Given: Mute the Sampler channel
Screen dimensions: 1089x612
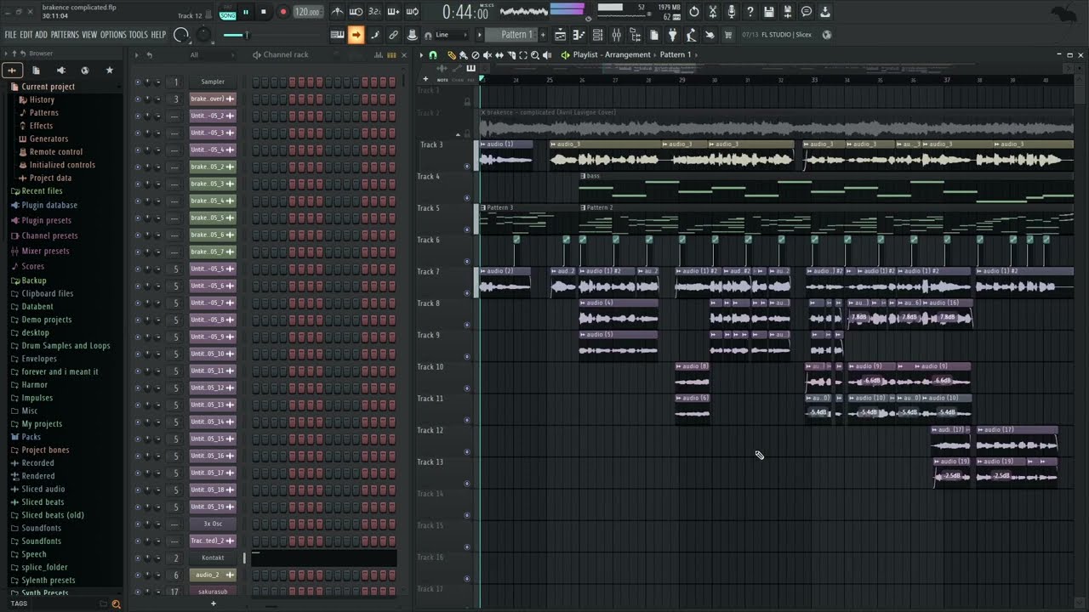Looking at the screenshot, I should [x=138, y=82].
